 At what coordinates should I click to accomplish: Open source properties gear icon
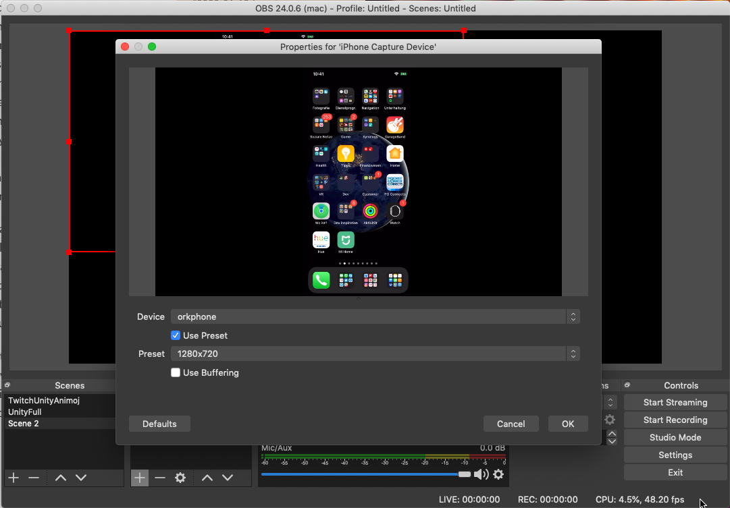tap(180, 478)
